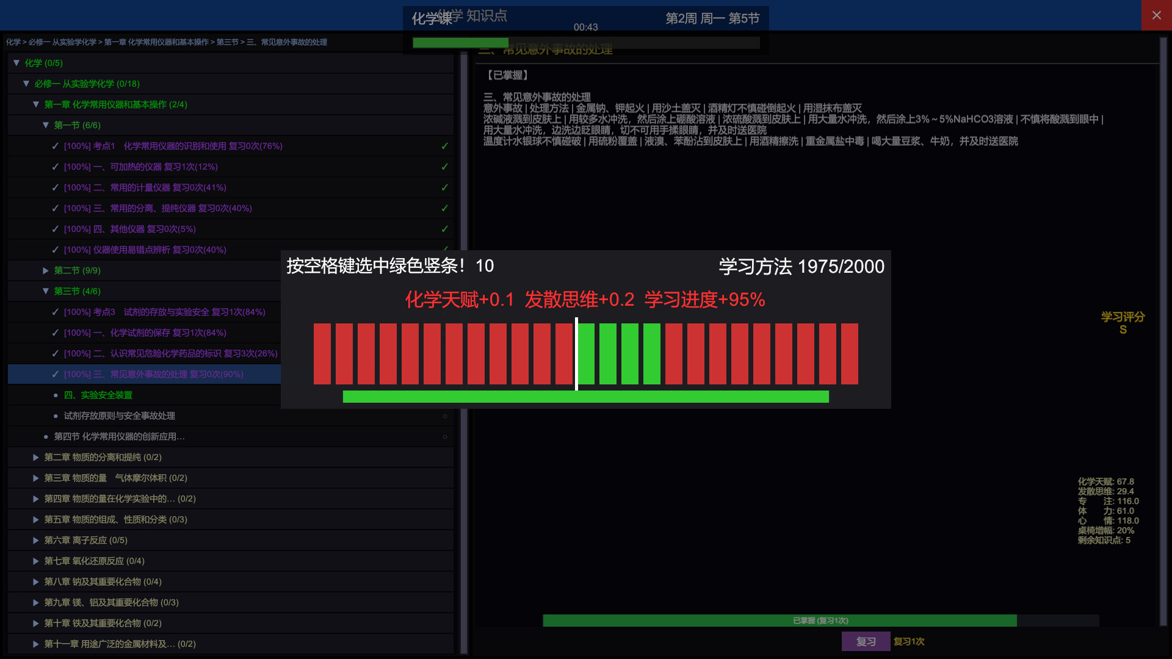Expand 第三章 物质的量 气体摩尔体积 (0/2)
This screenshot has width=1172, height=659.
(36, 478)
